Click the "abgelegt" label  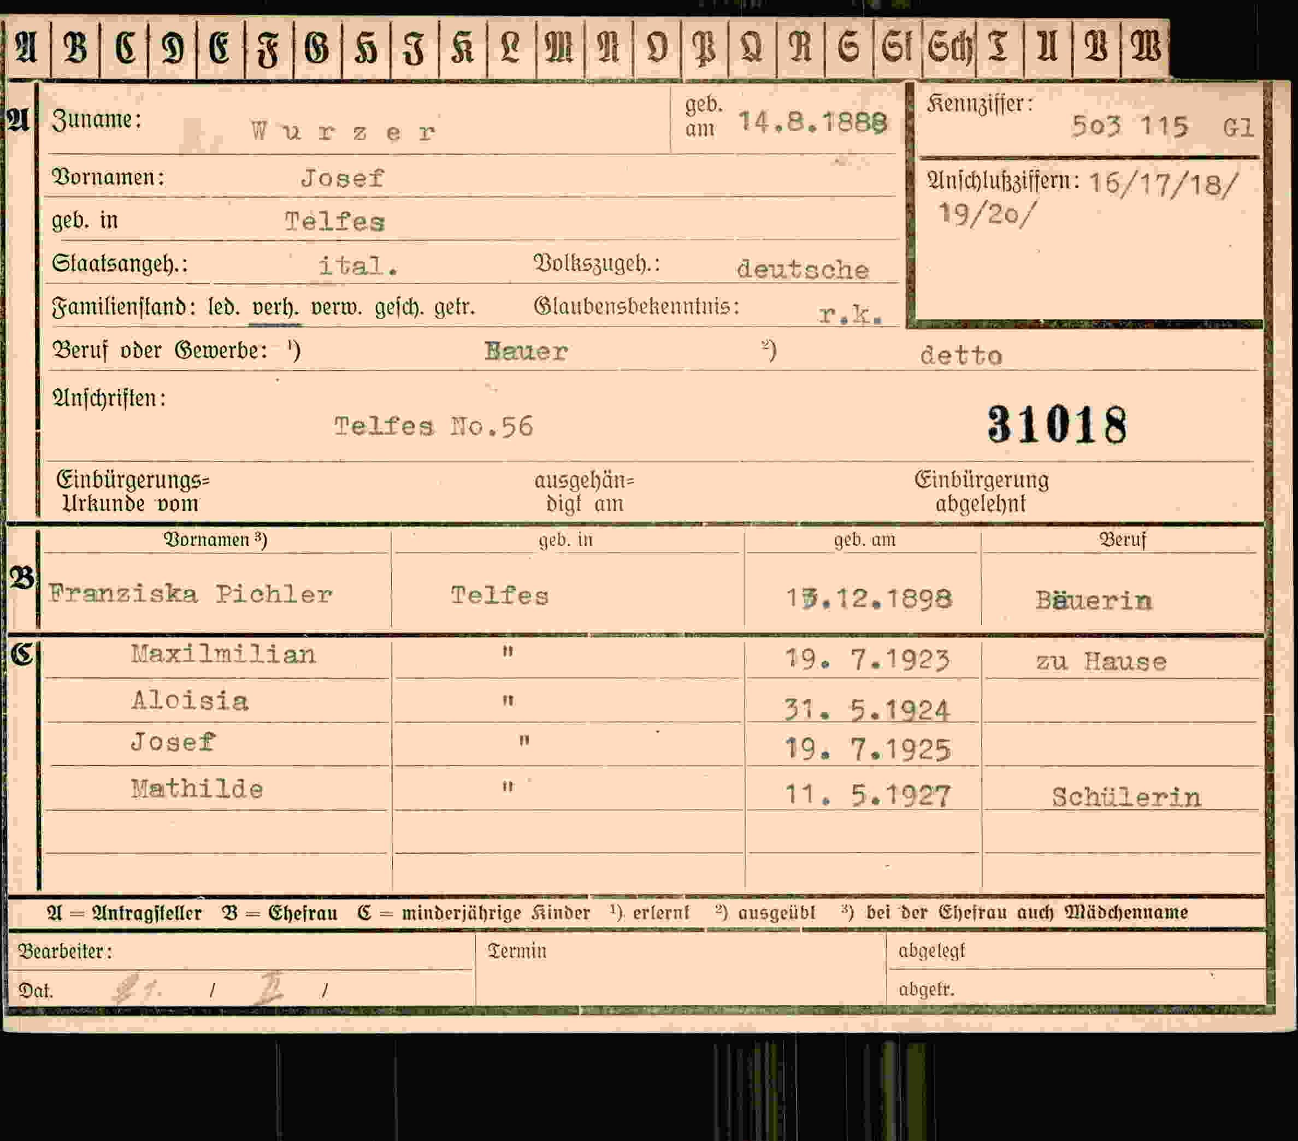tap(931, 951)
